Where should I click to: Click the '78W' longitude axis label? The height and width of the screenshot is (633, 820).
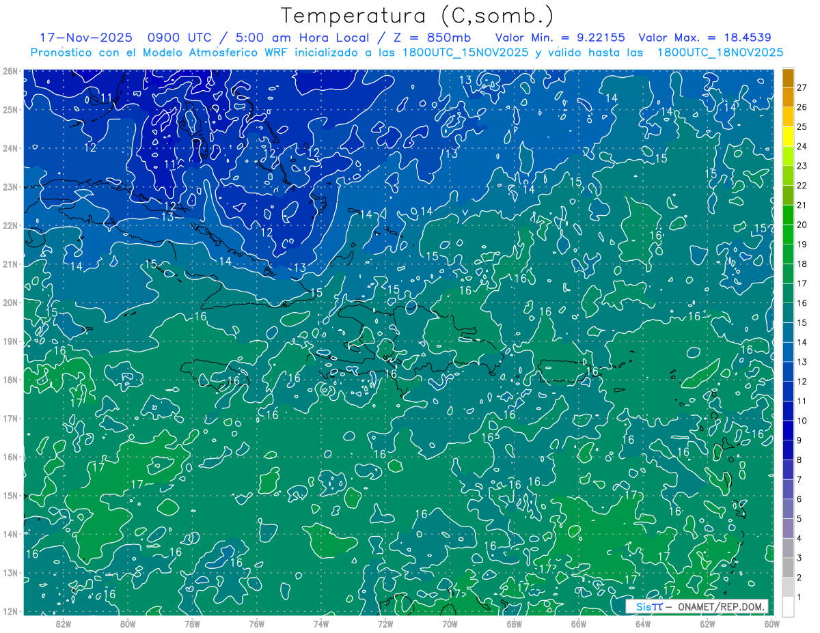coord(192,624)
